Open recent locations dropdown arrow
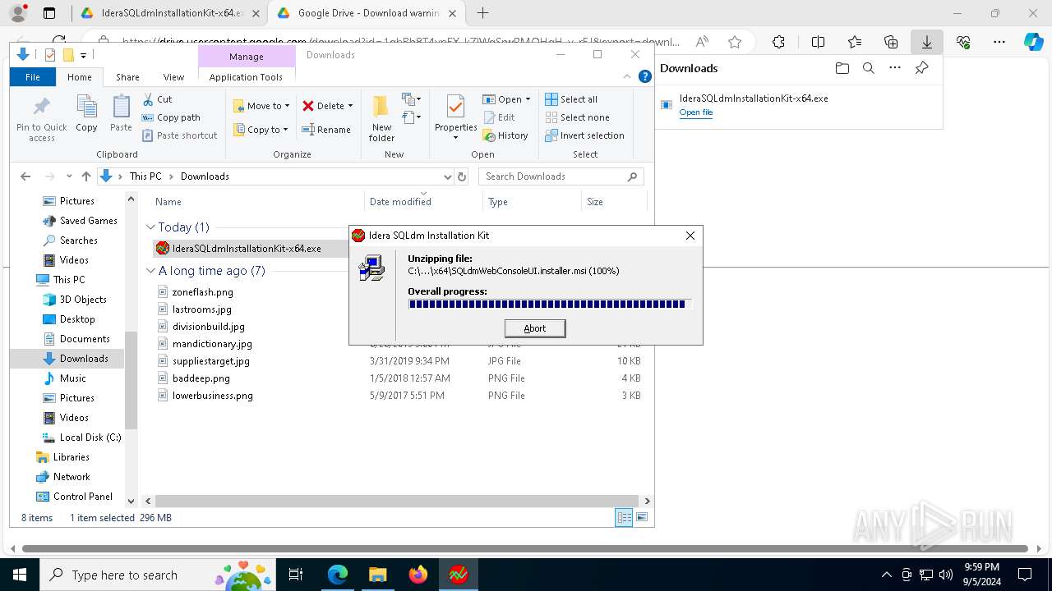Screen dimensions: 1052x591 [69, 176]
